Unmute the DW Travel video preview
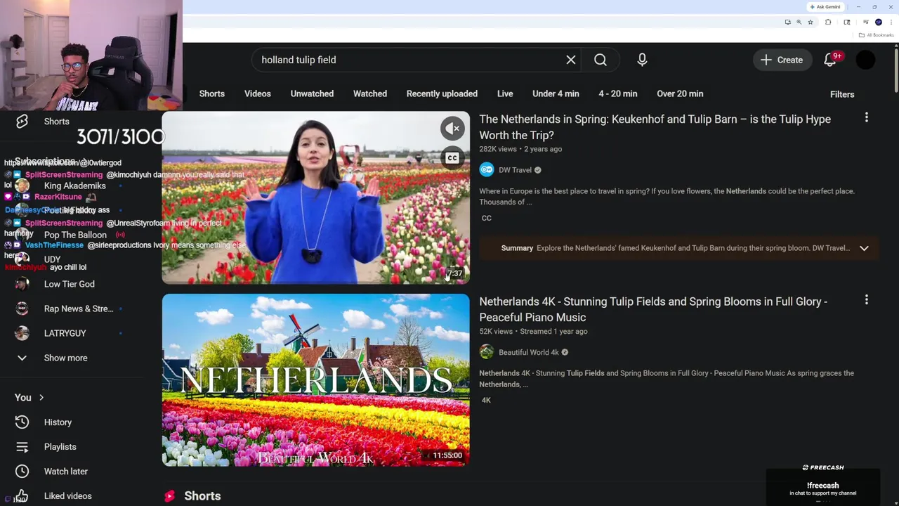Image resolution: width=899 pixels, height=506 pixels. (x=452, y=129)
